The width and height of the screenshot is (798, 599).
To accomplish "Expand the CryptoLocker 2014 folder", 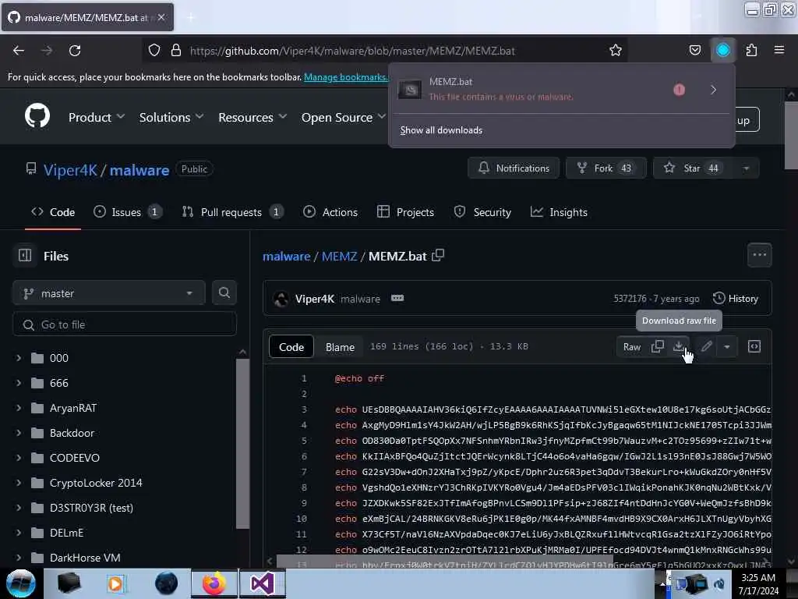I will (x=19, y=483).
